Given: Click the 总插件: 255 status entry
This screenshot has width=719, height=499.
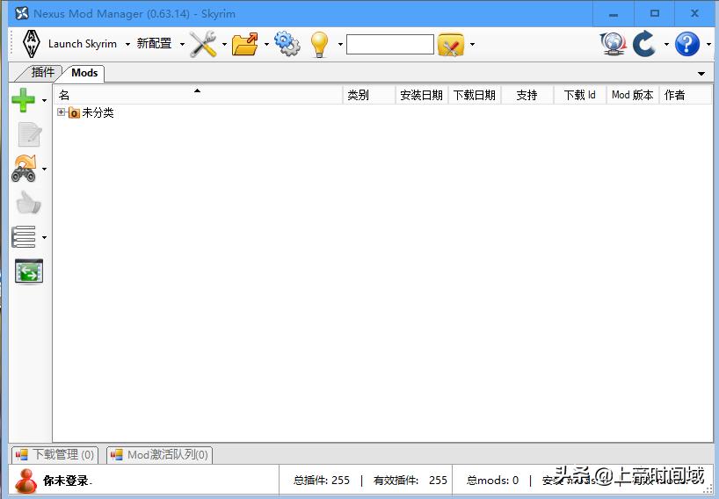Looking at the screenshot, I should [x=322, y=481].
